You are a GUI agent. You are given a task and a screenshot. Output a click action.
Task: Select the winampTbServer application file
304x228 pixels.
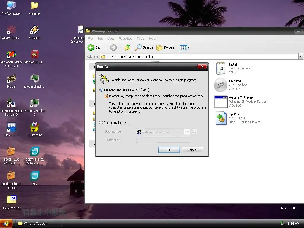[240, 102]
